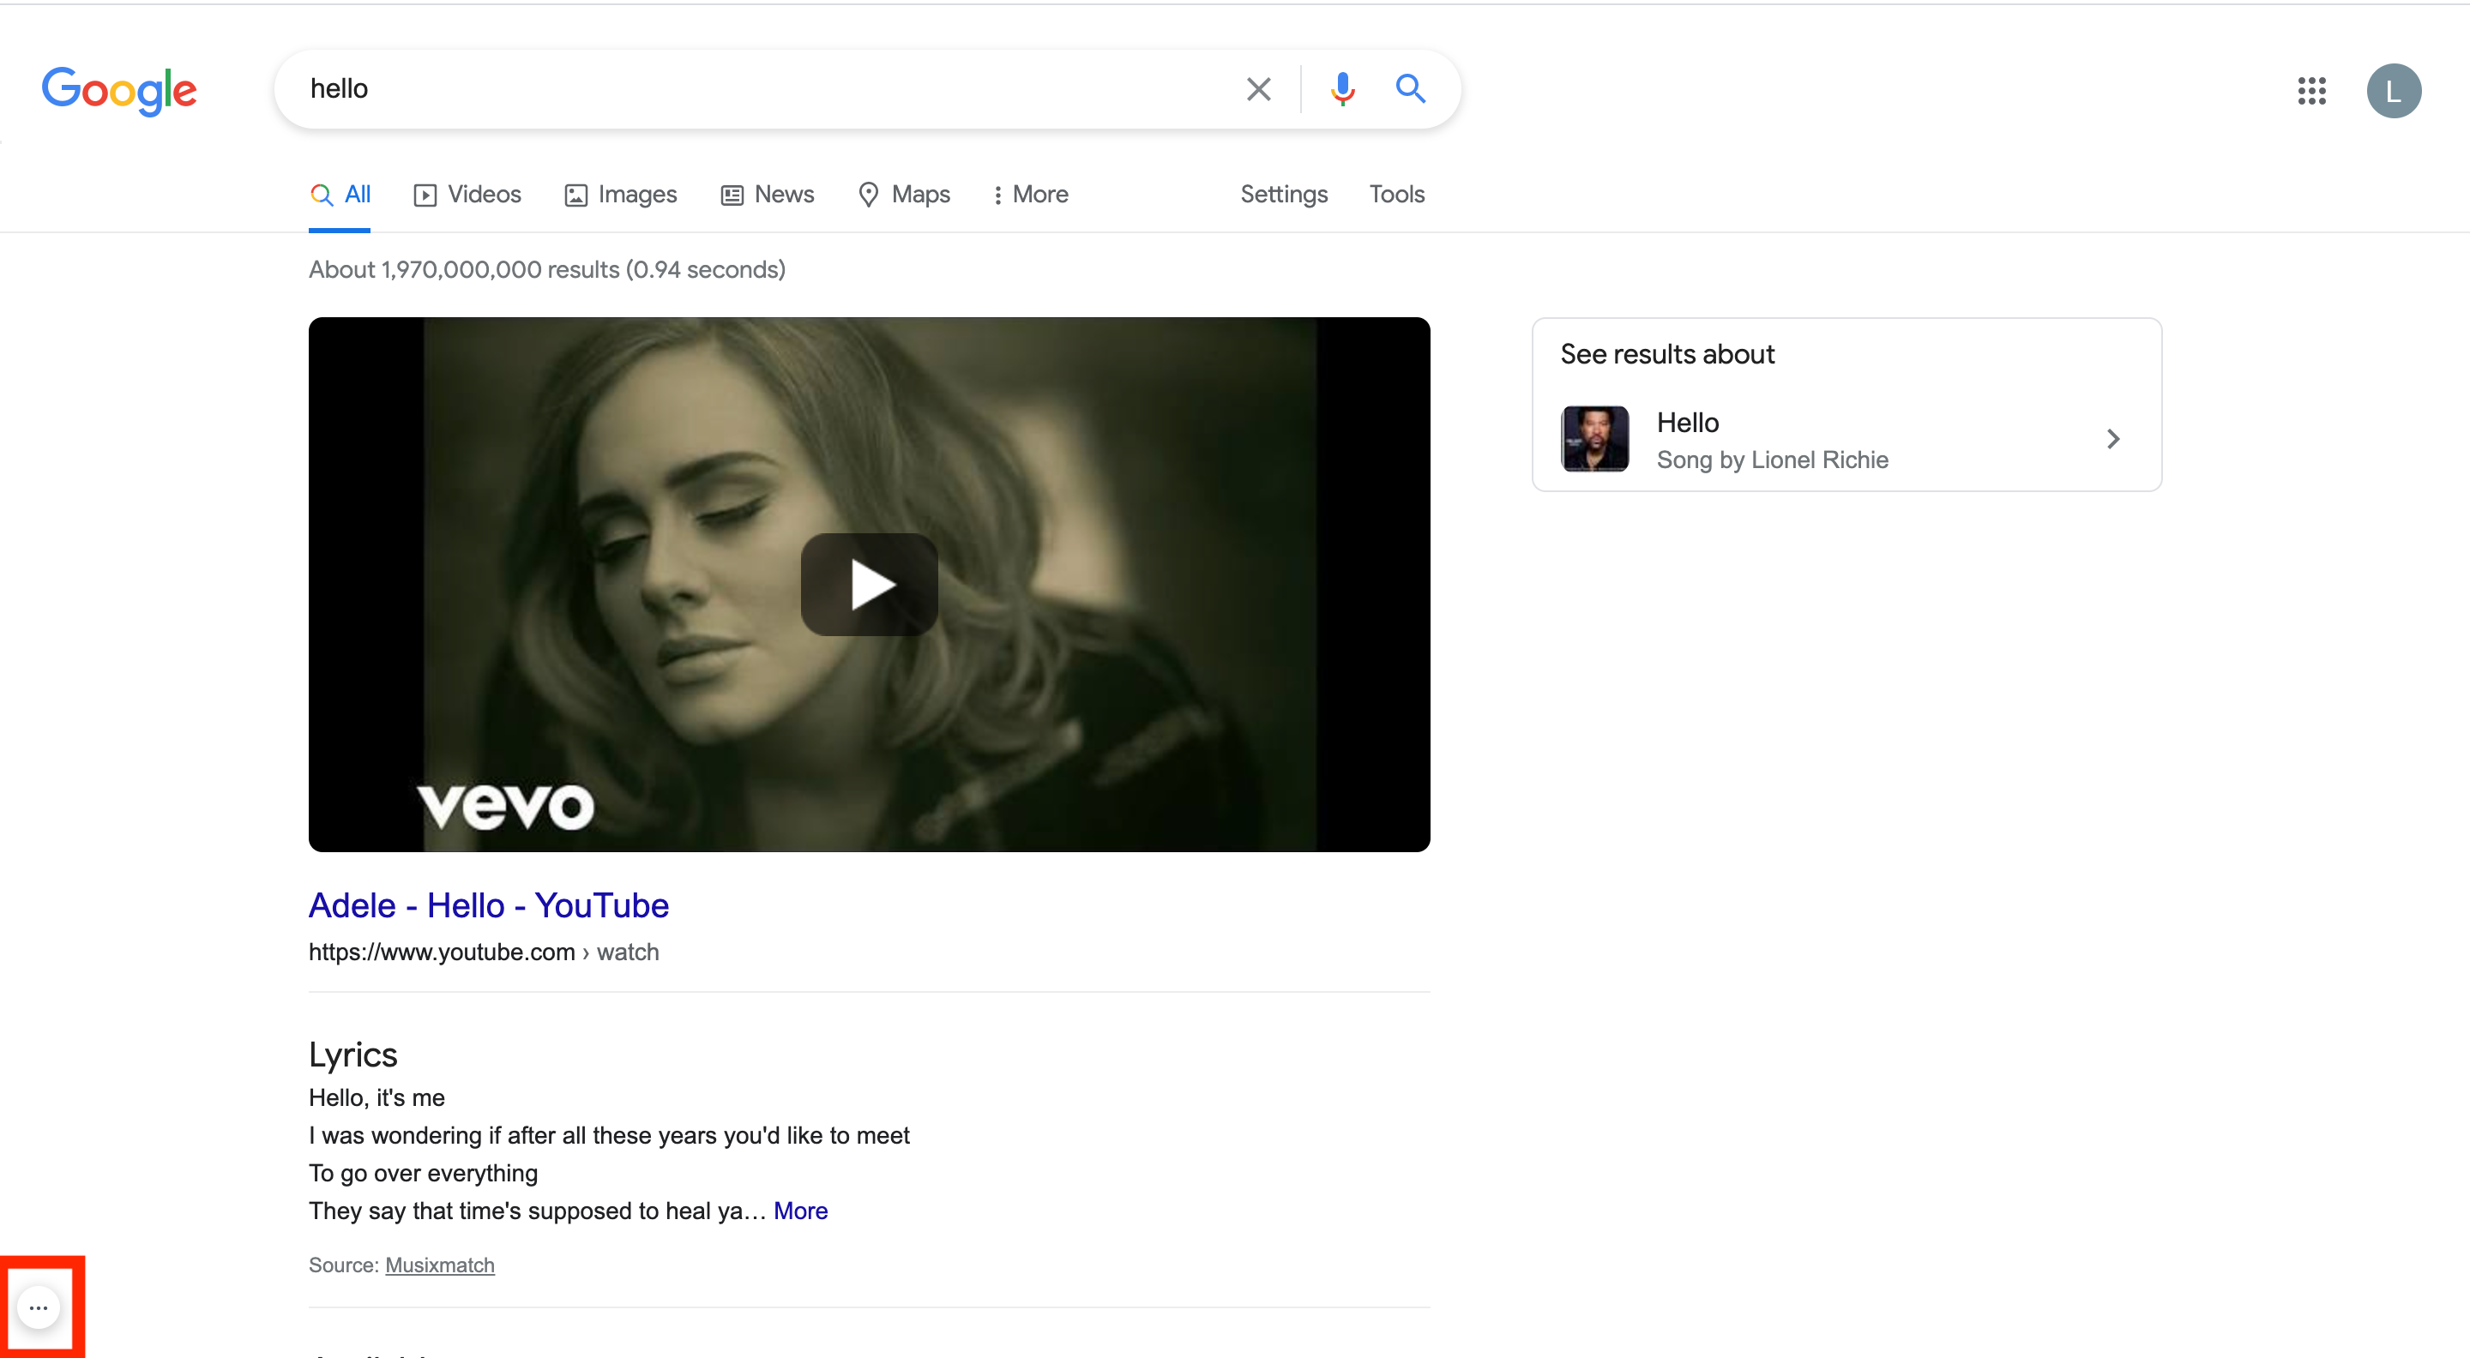Start voice search with the microphone icon
The width and height of the screenshot is (2470, 1358).
coord(1342,88)
